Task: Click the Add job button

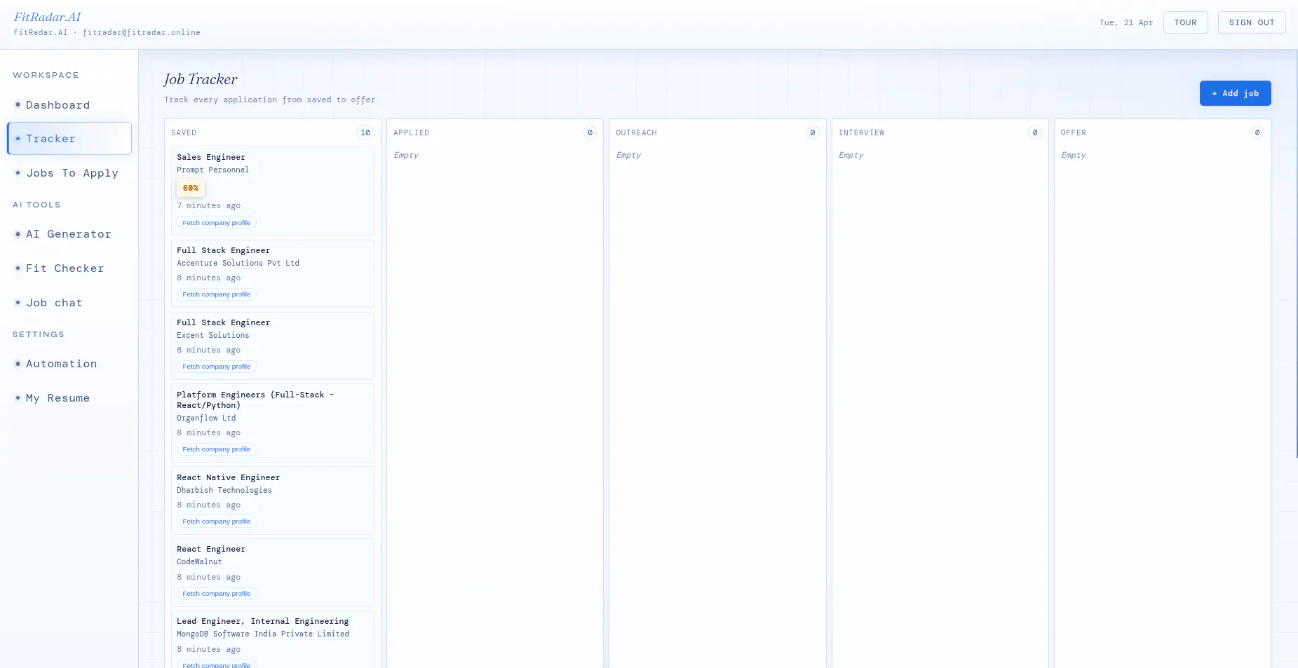Action: click(x=1235, y=93)
